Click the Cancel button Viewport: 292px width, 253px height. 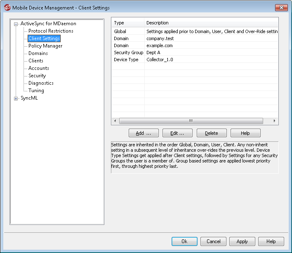[213, 241]
